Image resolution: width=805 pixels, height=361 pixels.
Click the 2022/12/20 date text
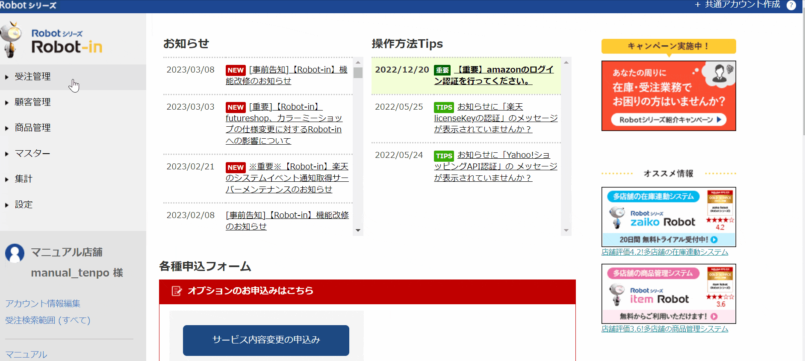tap(402, 70)
